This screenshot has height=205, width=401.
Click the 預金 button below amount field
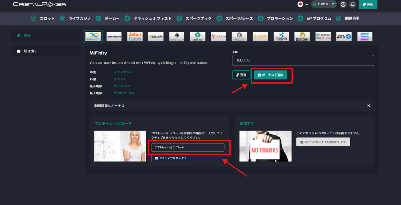[241, 75]
